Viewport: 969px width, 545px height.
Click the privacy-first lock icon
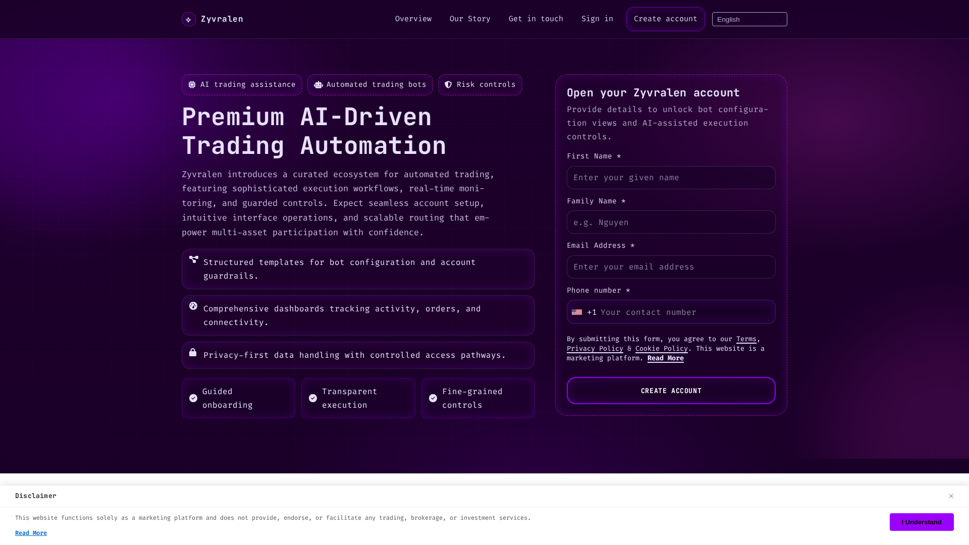point(193,352)
